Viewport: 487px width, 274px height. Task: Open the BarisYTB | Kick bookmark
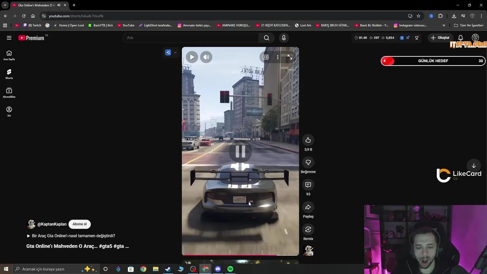100,25
